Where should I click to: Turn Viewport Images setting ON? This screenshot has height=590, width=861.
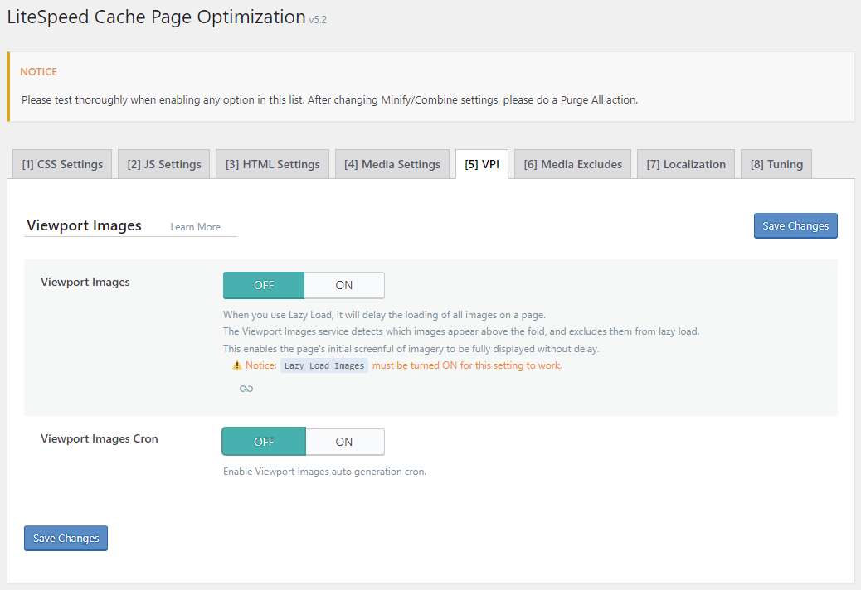click(x=344, y=285)
